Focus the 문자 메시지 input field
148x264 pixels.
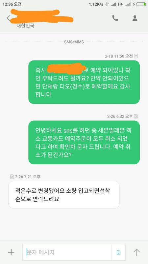[67, 252]
